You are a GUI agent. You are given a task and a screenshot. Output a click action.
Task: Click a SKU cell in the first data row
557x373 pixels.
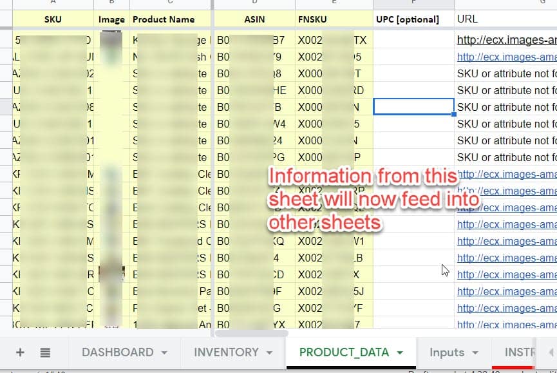tap(52, 39)
